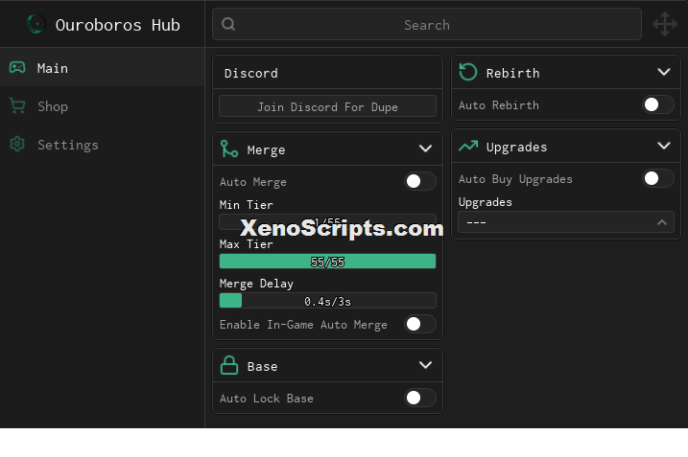Click the Main gamepad icon
Viewport: 688px width, 457px height.
pyautogui.click(x=17, y=67)
